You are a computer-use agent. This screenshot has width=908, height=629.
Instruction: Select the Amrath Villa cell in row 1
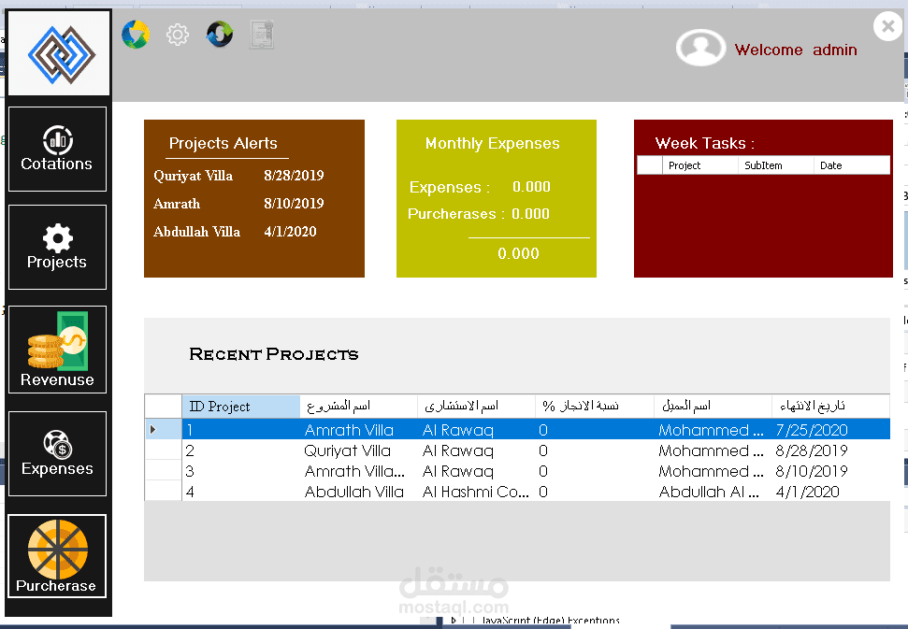coord(358,430)
